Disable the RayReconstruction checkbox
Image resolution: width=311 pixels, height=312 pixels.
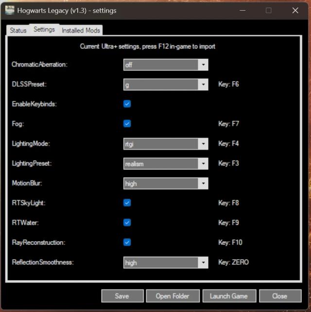coord(127,242)
